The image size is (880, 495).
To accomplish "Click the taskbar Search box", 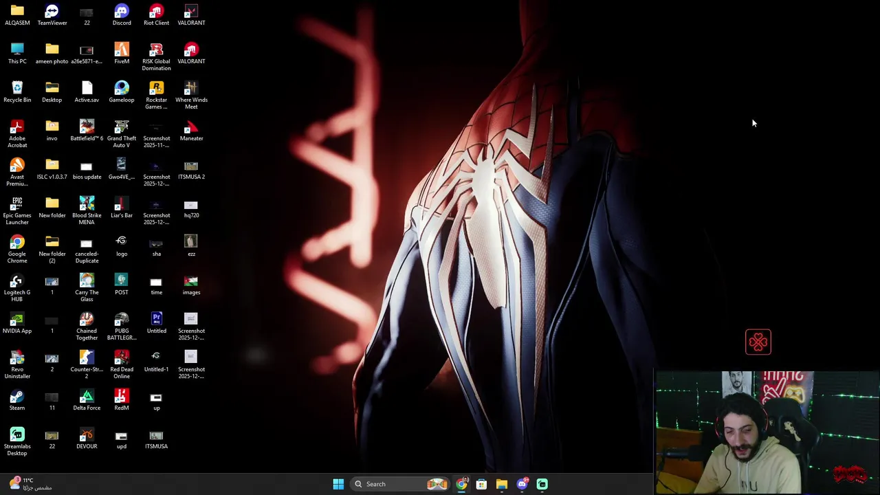I will (x=400, y=484).
